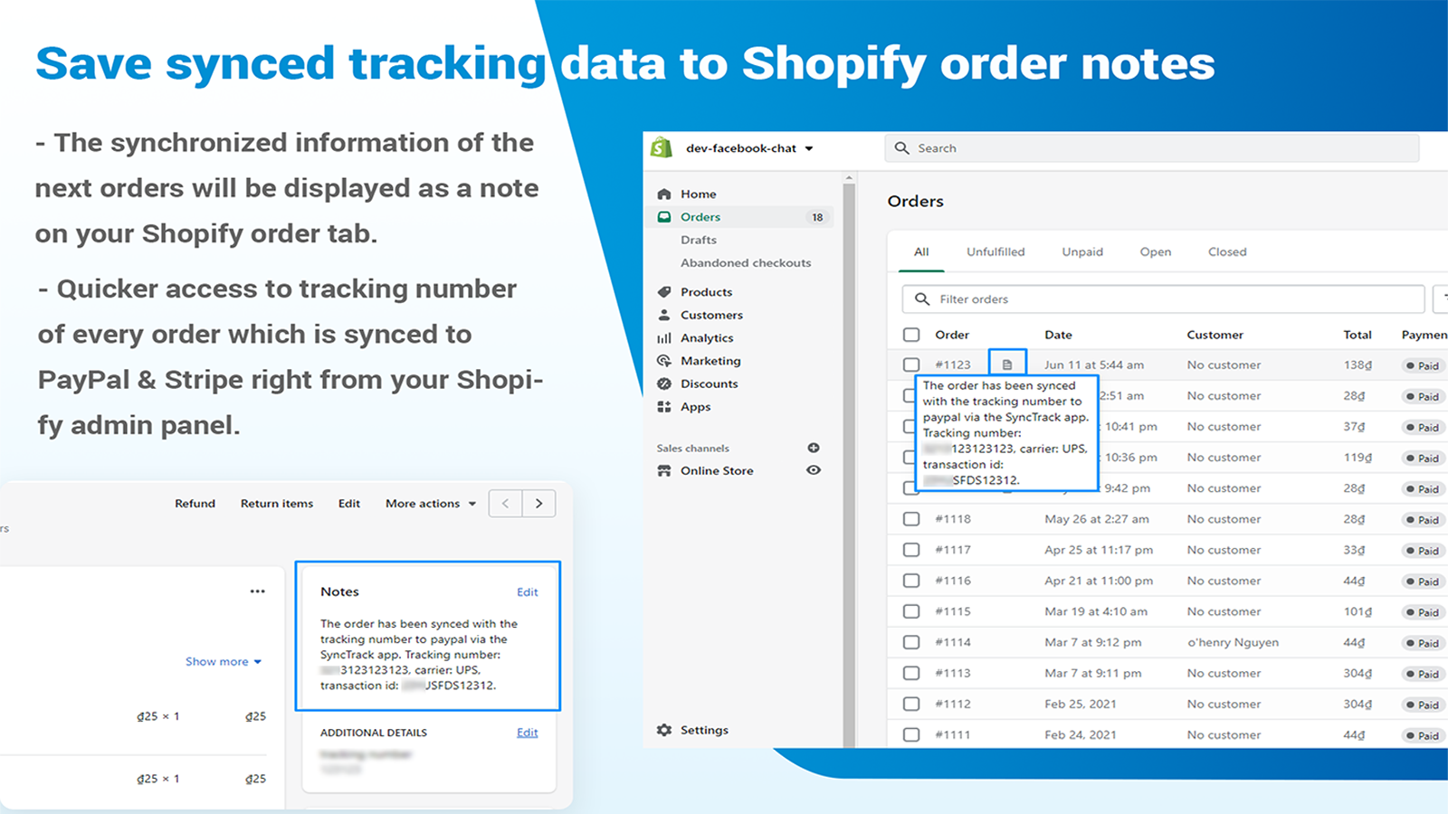Image resolution: width=1448 pixels, height=814 pixels.
Task: Add a sales channel with plus icon
Action: (814, 448)
